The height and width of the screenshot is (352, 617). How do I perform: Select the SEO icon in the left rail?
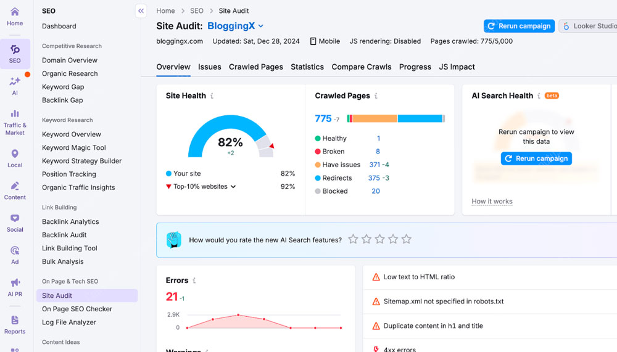click(x=15, y=54)
